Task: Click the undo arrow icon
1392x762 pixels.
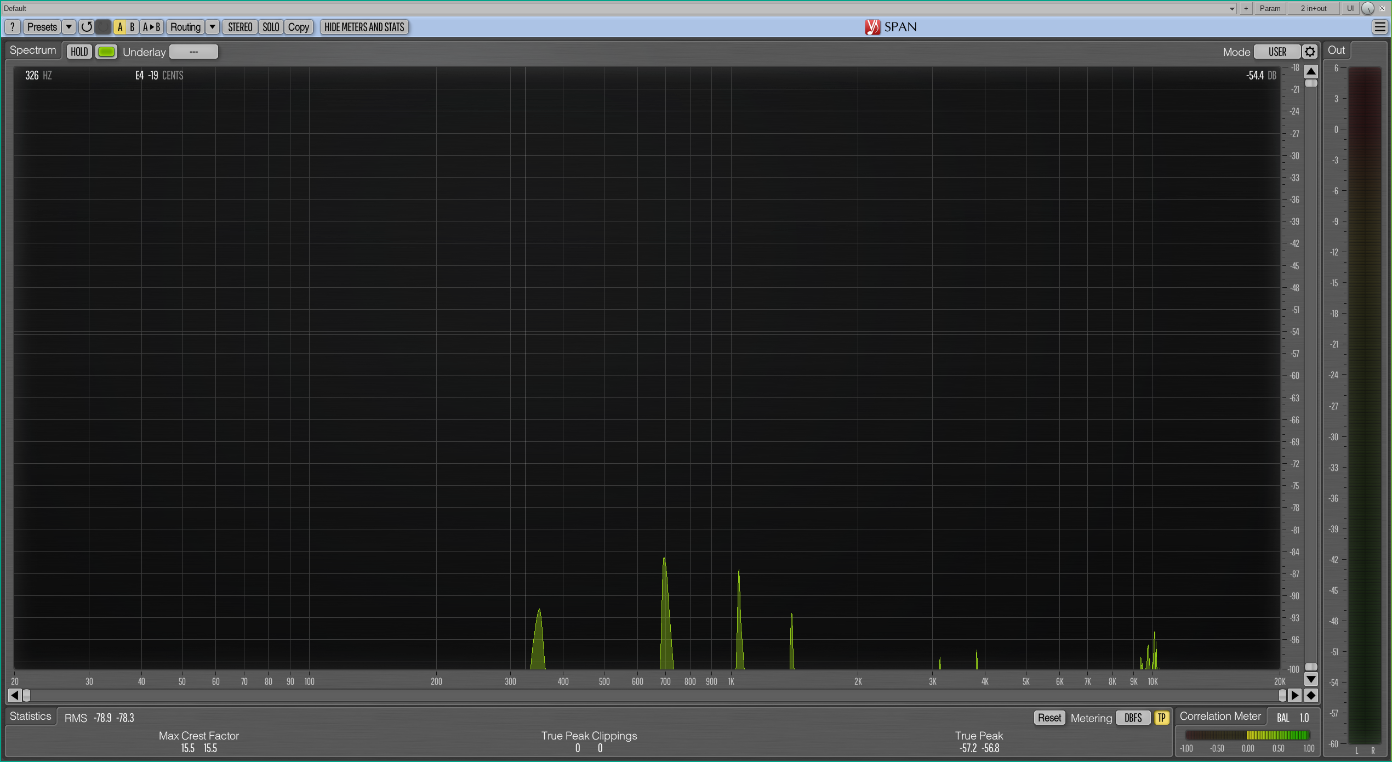Action: tap(86, 27)
